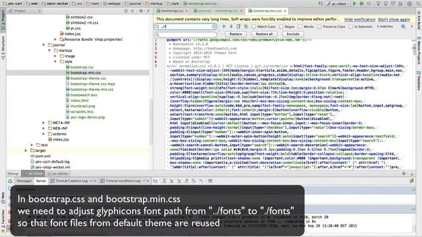The height and width of the screenshot is (237, 422).
Task: Click into the search text field
Action: click(186, 26)
